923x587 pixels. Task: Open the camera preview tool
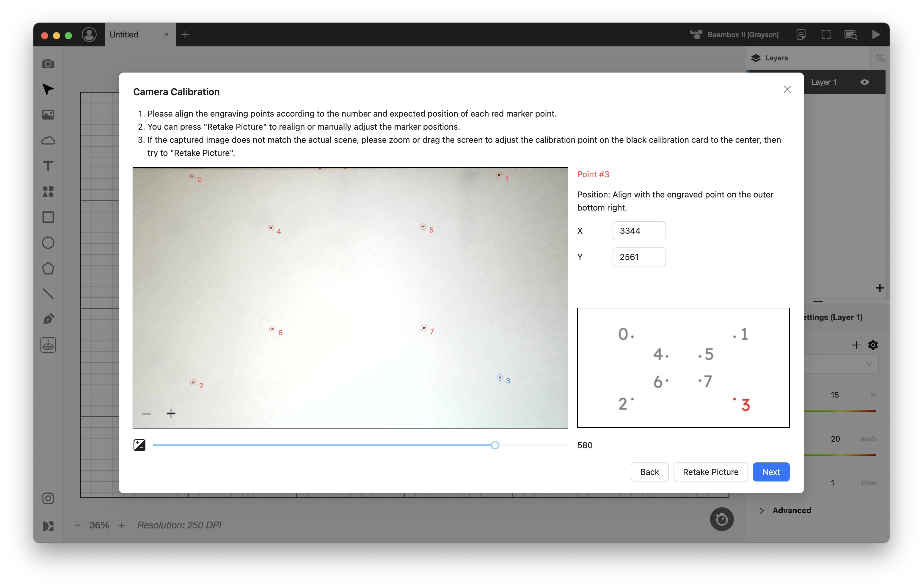coord(48,63)
